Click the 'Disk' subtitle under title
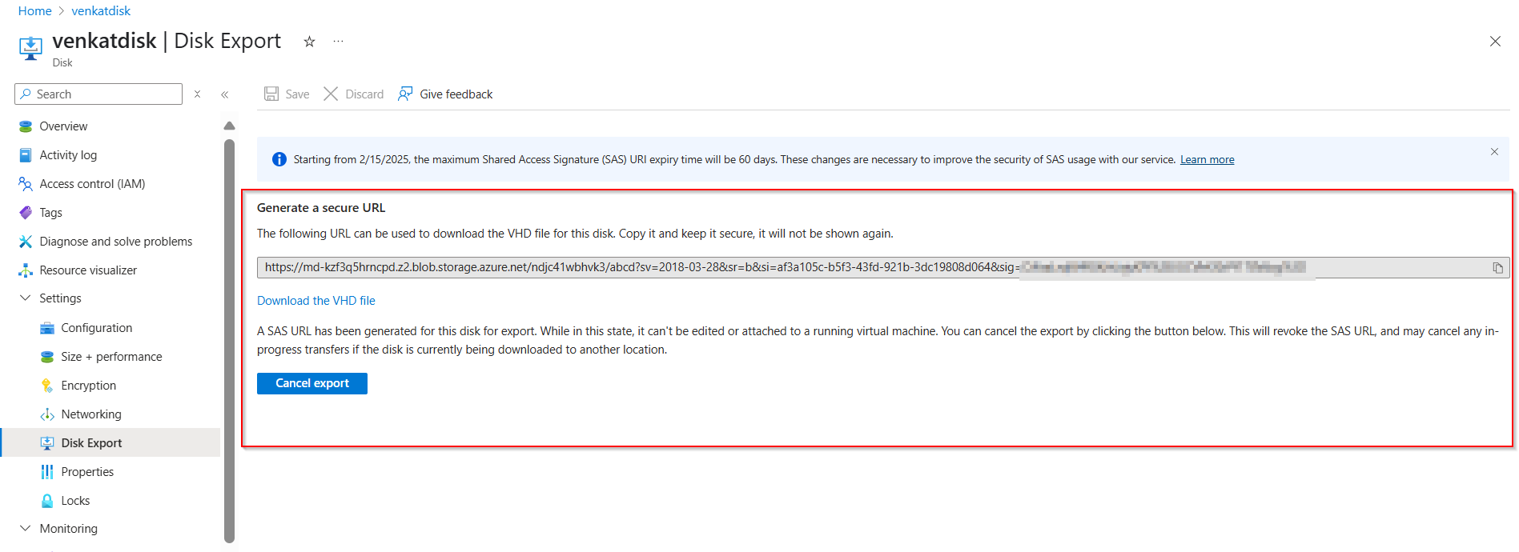Image resolution: width=1519 pixels, height=552 pixels. point(62,63)
